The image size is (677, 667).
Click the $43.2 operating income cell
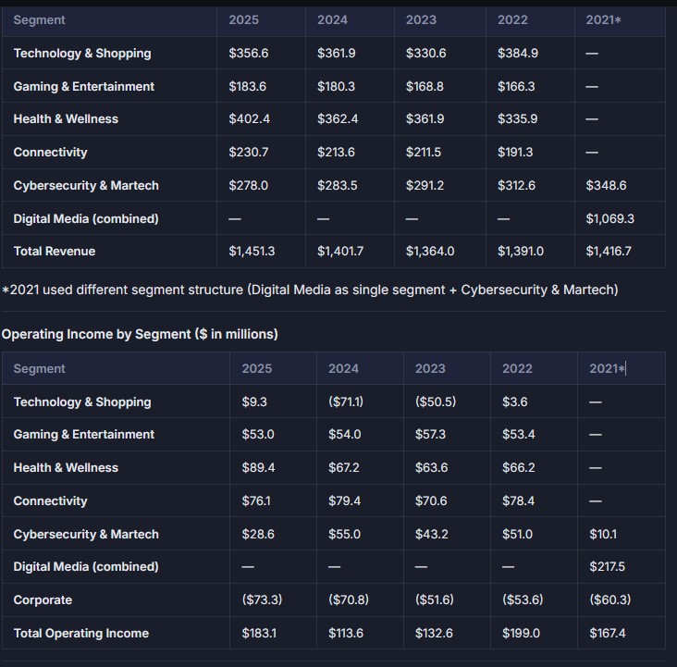pos(431,534)
